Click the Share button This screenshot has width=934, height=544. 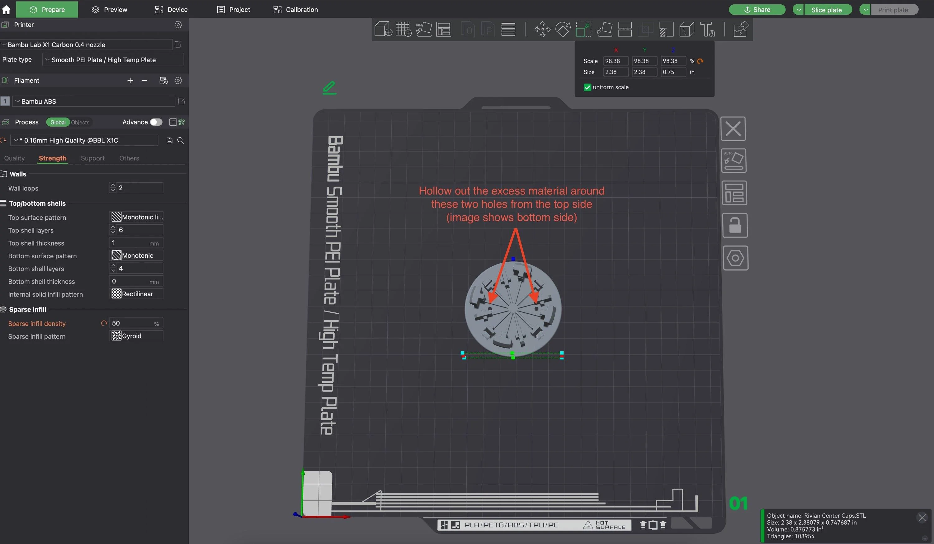coord(757,10)
